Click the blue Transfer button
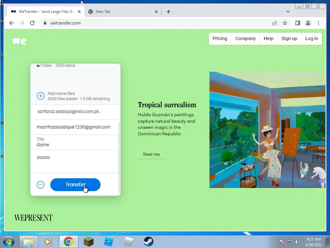This screenshot has height=248, width=330. click(x=75, y=185)
